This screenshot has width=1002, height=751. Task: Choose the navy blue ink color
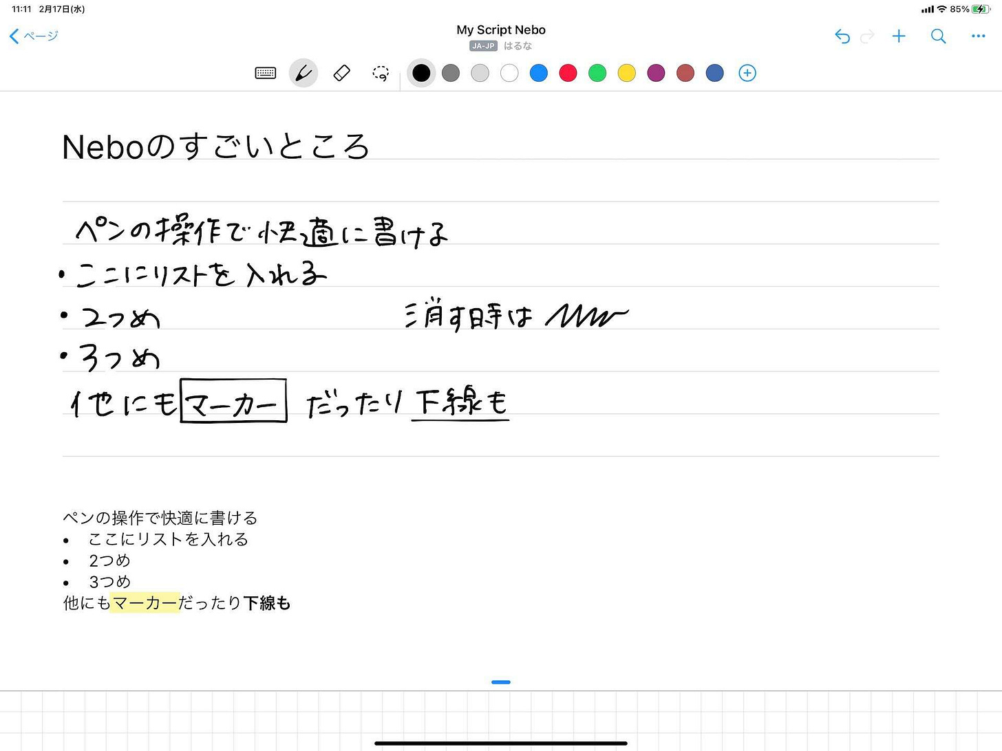click(715, 73)
